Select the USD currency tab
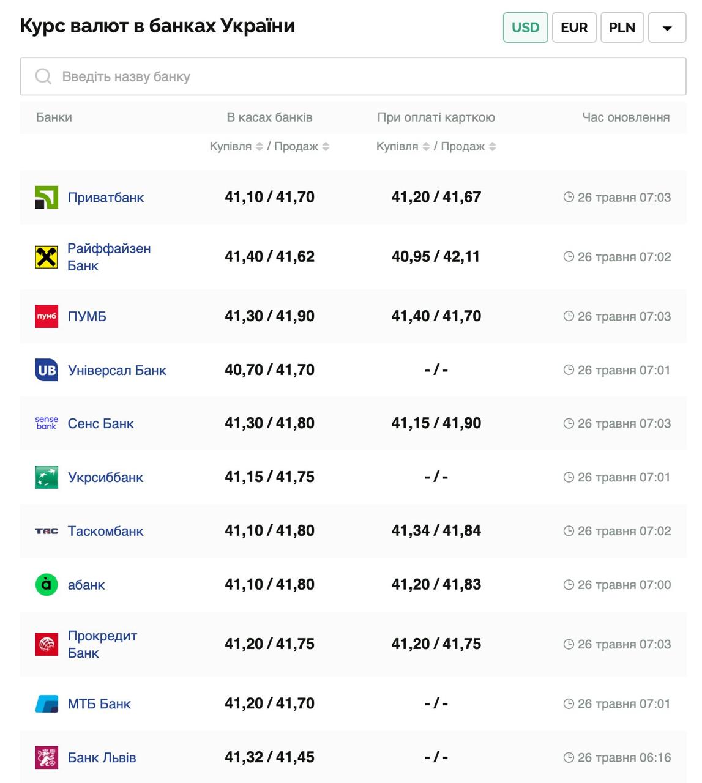Image resolution: width=702 pixels, height=783 pixels. (525, 28)
